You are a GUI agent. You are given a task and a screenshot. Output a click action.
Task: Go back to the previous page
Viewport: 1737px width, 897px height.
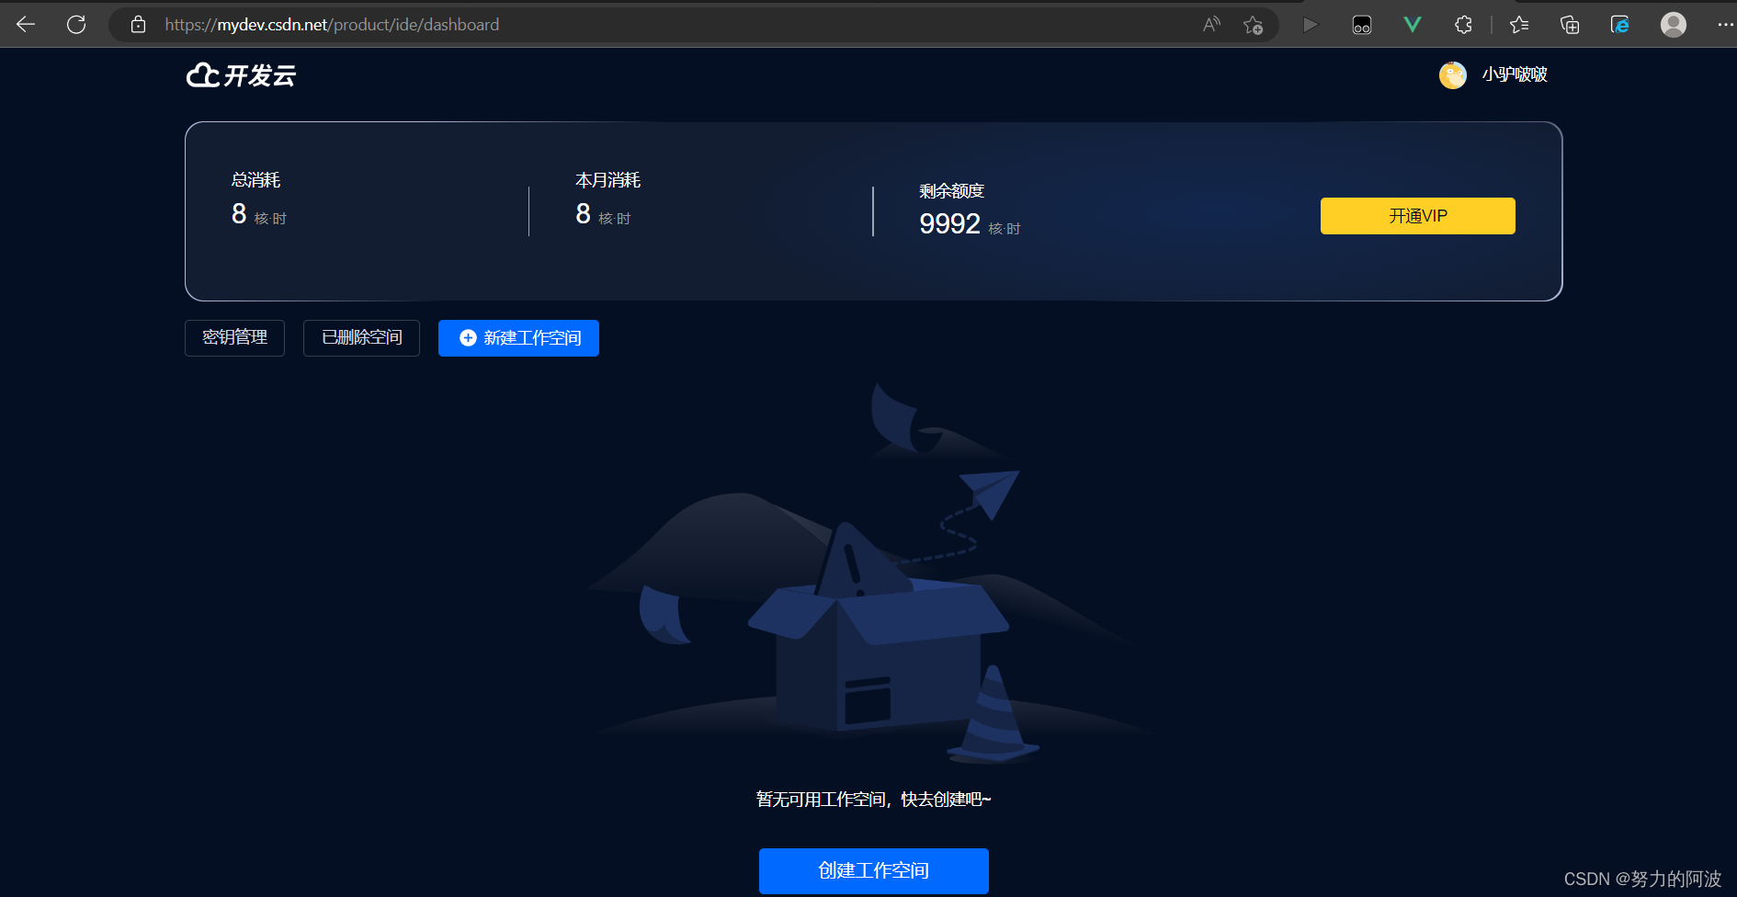pos(26,25)
